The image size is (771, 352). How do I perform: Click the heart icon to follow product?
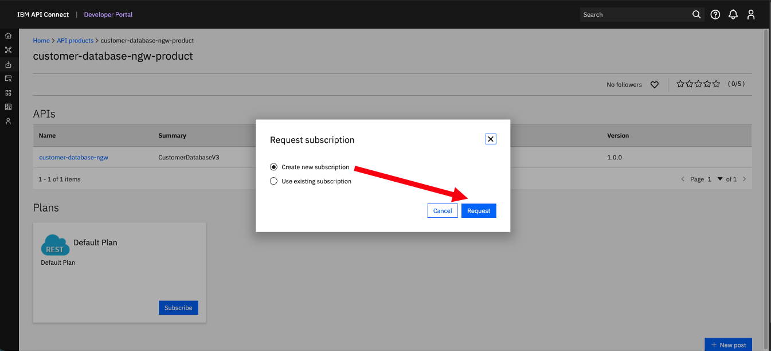click(654, 85)
